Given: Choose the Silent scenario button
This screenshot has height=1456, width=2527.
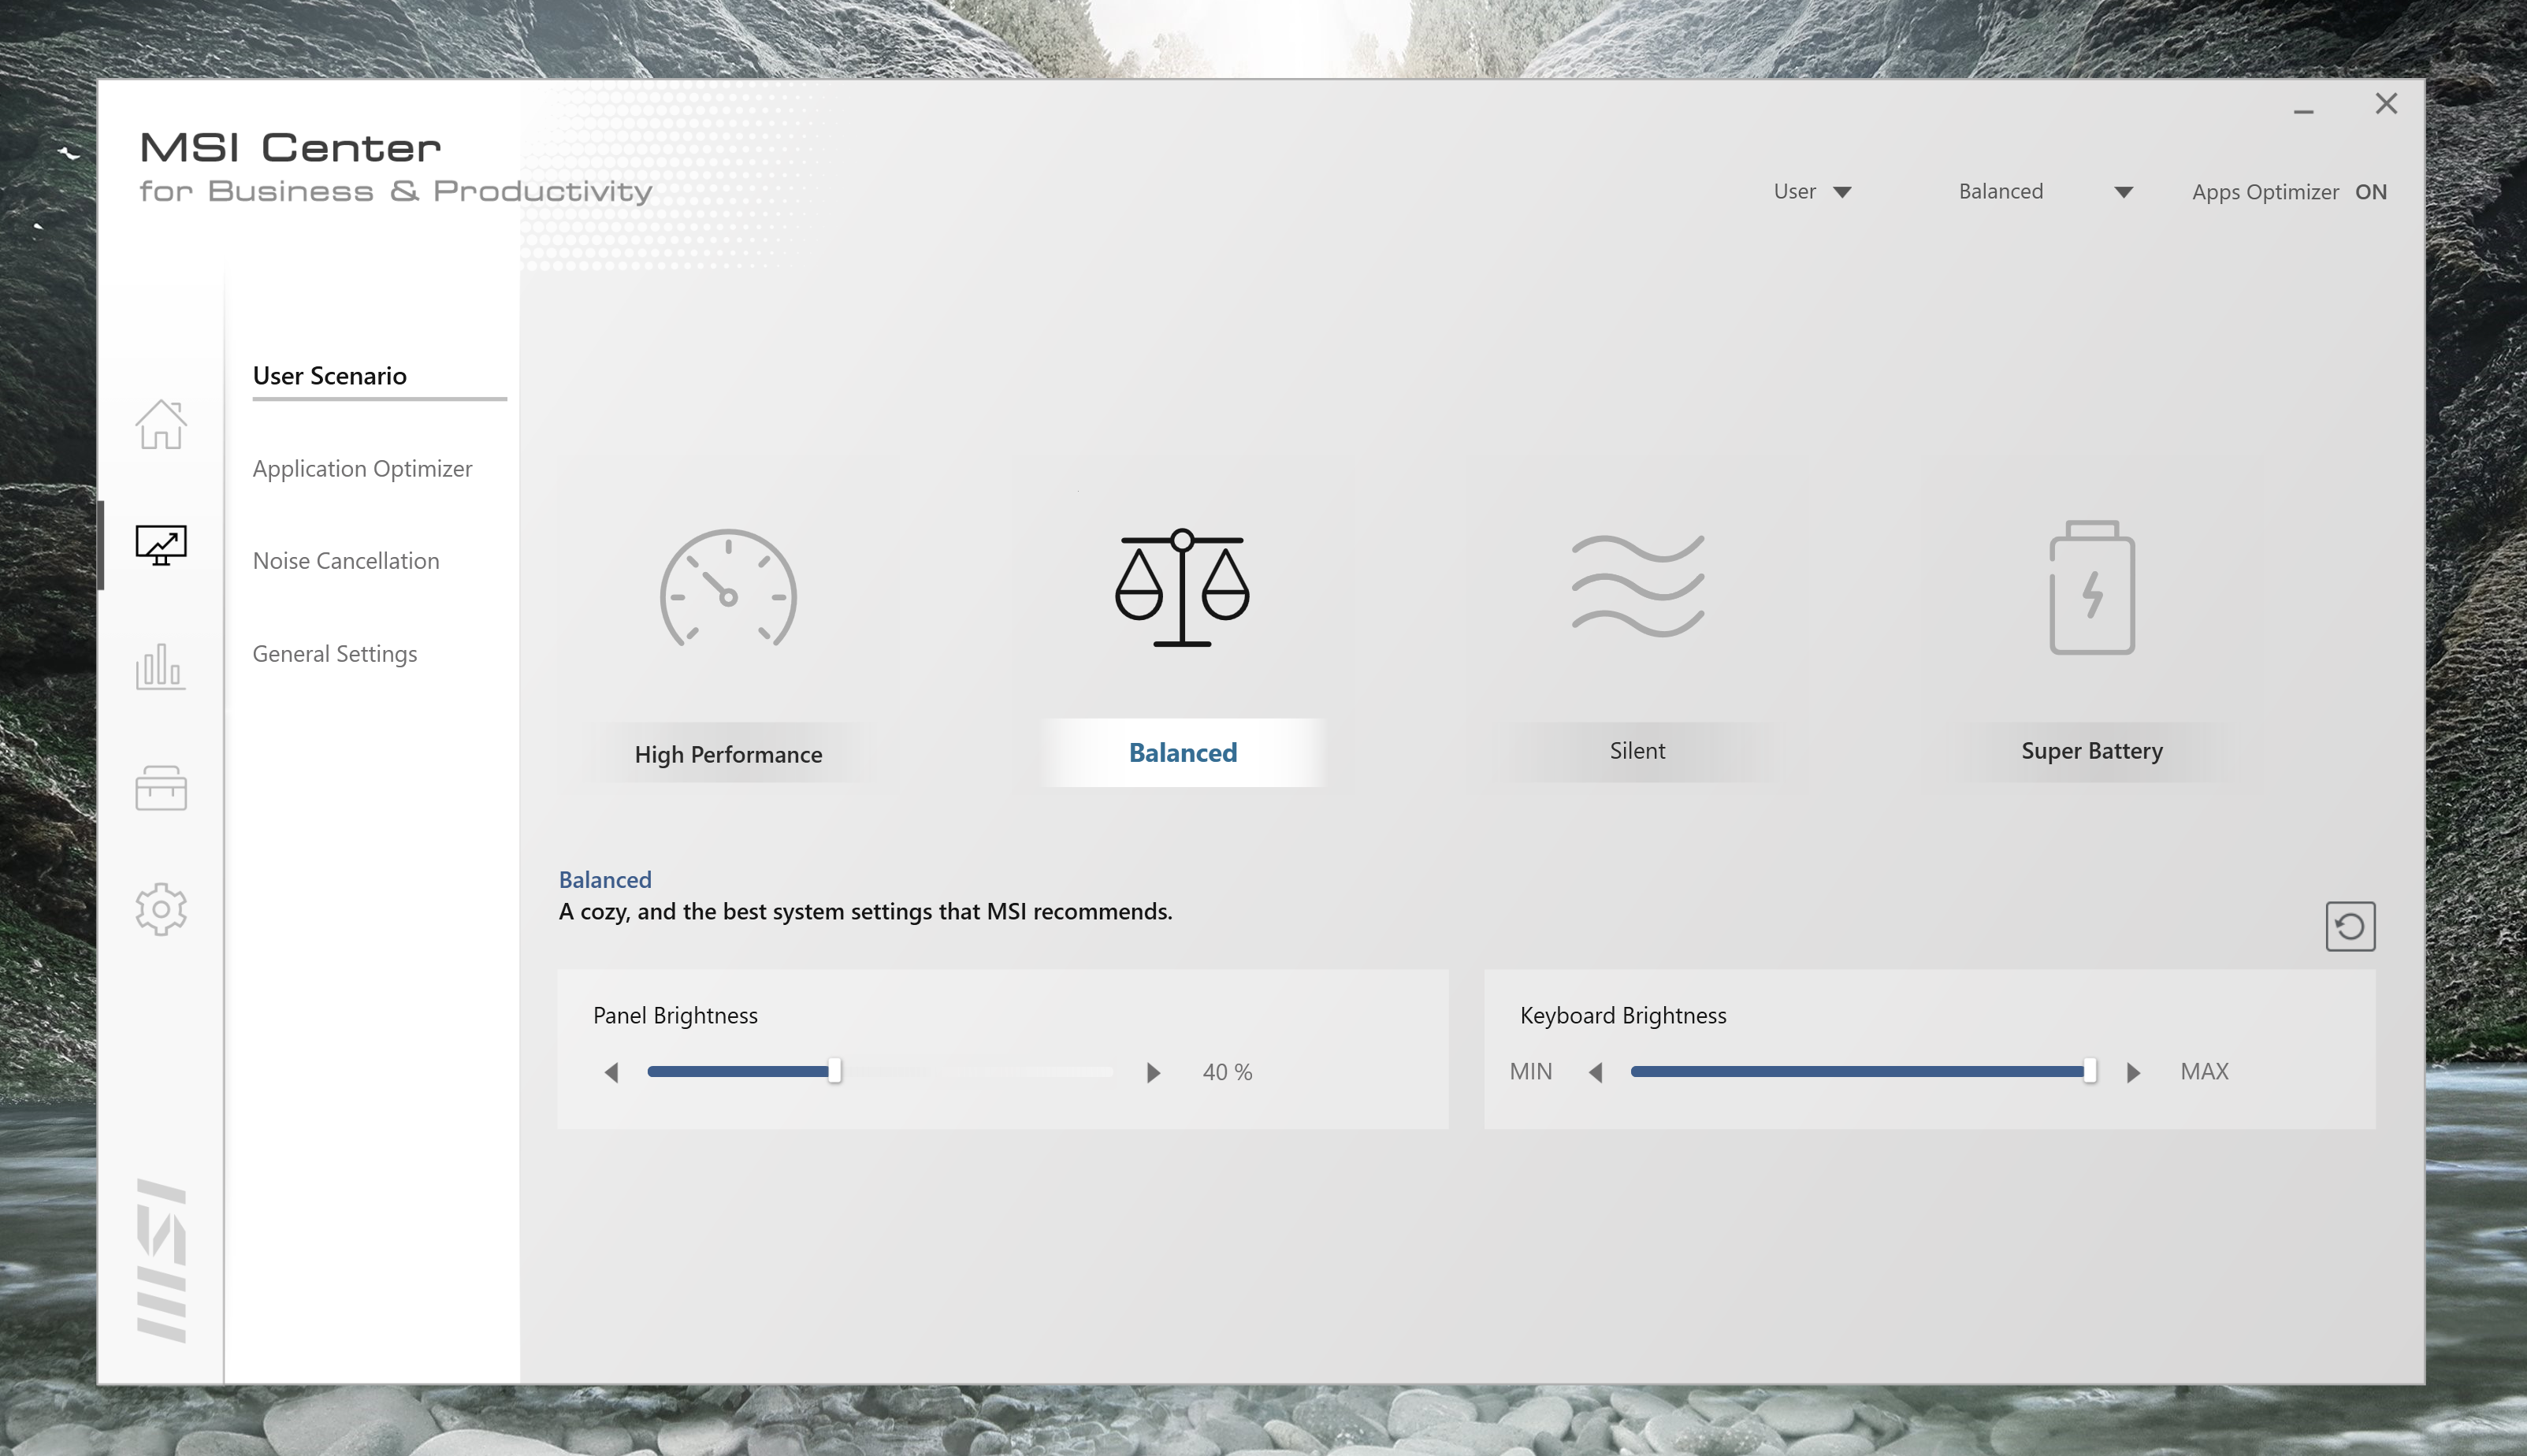Looking at the screenshot, I should point(1638,751).
